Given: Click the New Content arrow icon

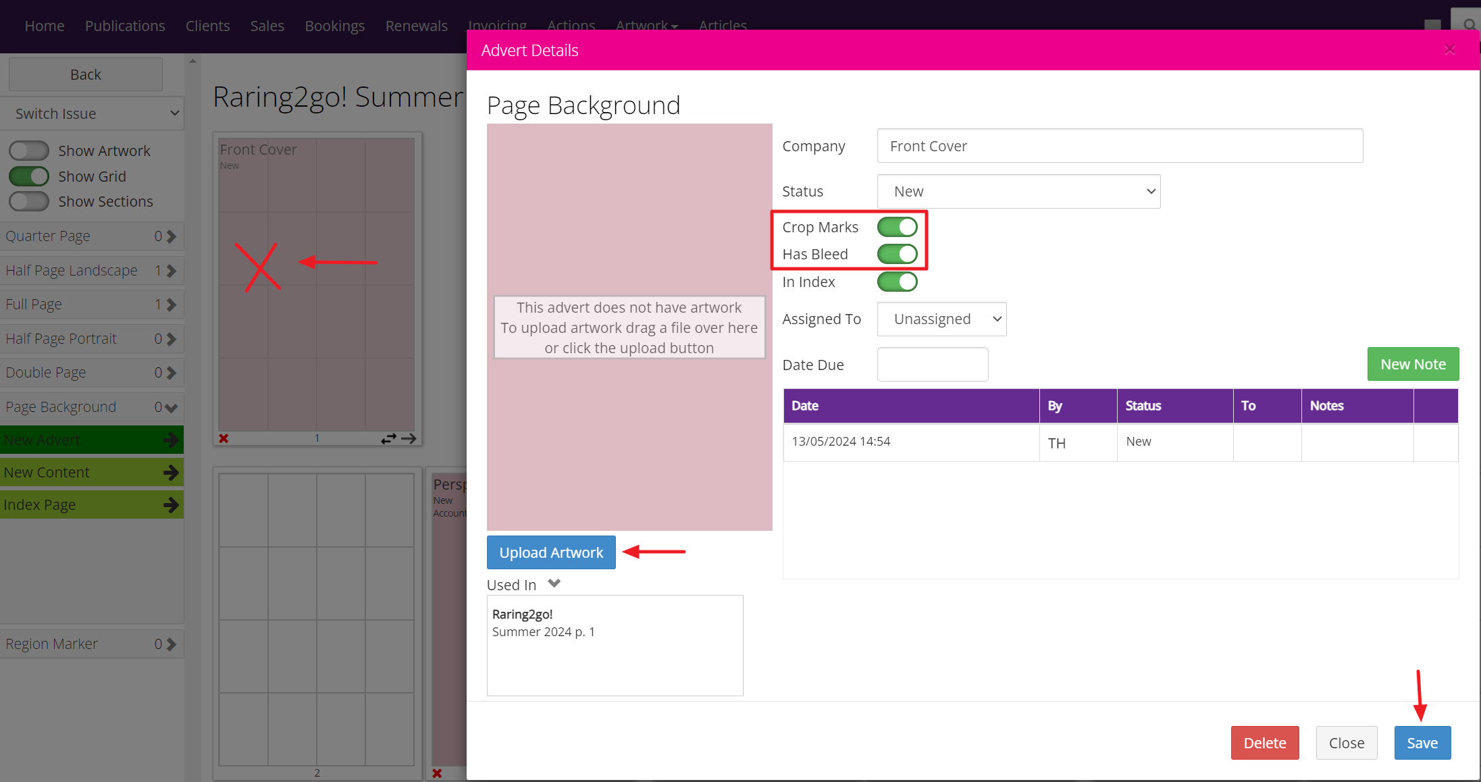Looking at the screenshot, I should [171, 473].
